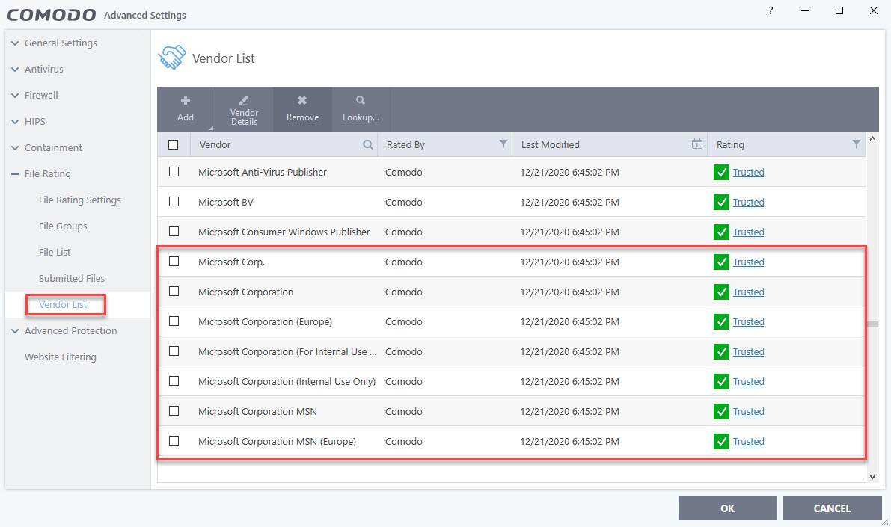Click green check for Microsoft Corporation (Europe)
This screenshot has width=891, height=527.
(x=721, y=321)
